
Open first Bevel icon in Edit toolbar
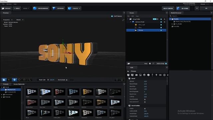click(x=128, y=75)
